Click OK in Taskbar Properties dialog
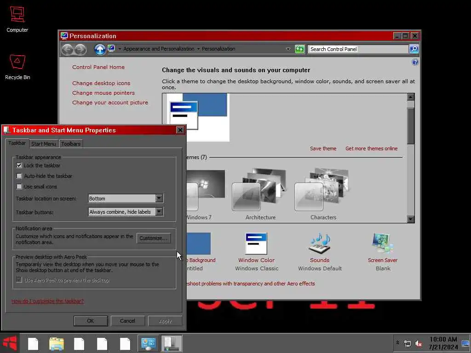Viewport: 471px width, 353px height. (x=91, y=321)
